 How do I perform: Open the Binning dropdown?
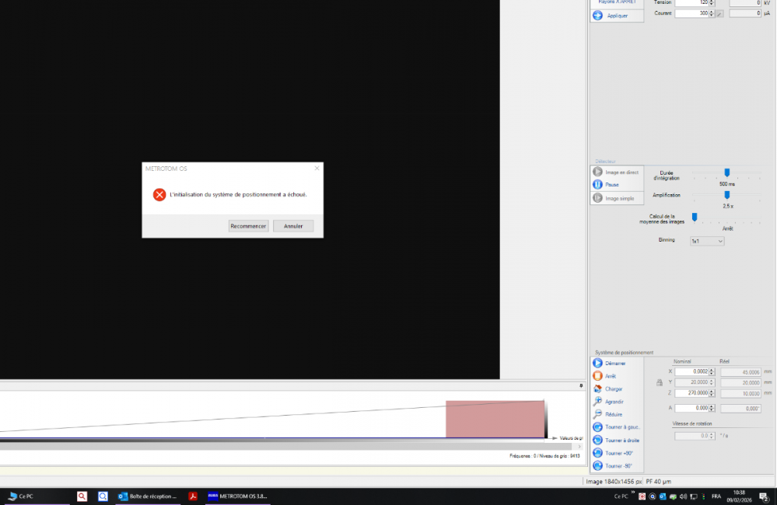click(x=706, y=242)
